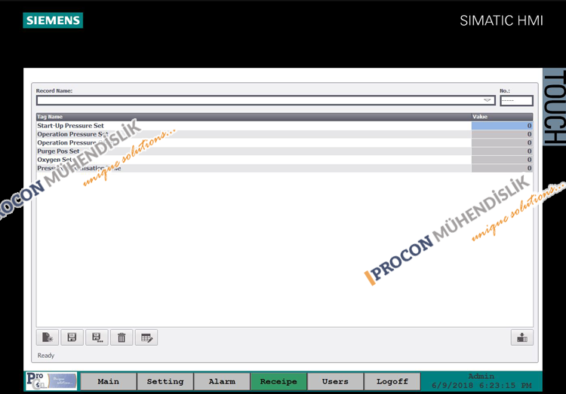This screenshot has height=394, width=566.
Task: Switch to the Alarm screen
Action: pos(222,381)
